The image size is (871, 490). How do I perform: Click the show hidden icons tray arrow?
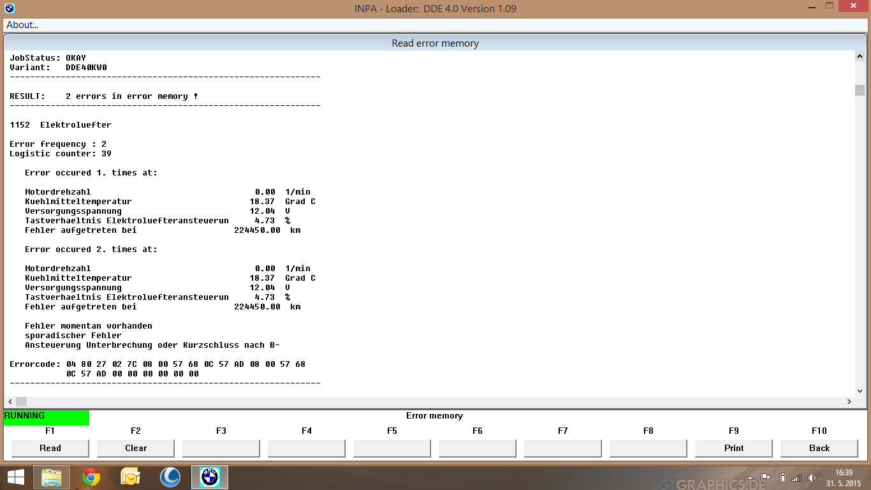point(750,477)
